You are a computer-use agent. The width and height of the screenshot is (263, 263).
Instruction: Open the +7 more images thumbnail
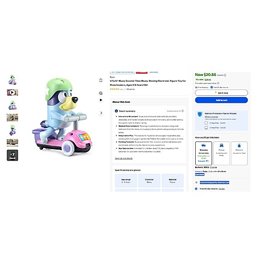click(12, 155)
